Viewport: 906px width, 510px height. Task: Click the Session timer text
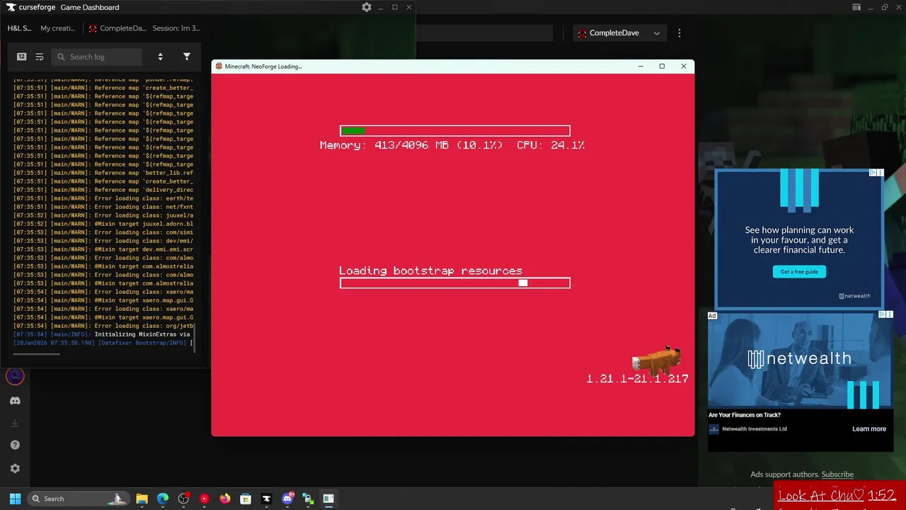(x=176, y=28)
